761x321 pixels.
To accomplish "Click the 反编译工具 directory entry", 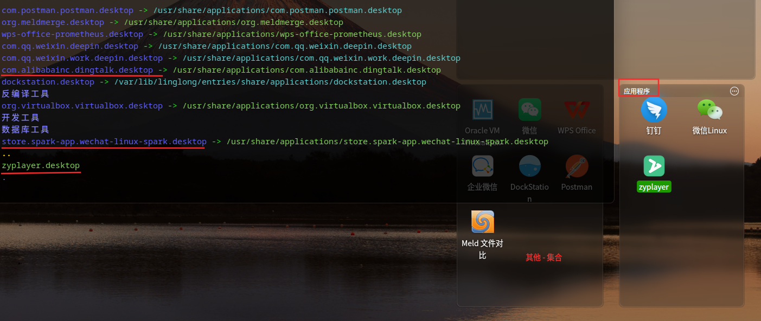I will (25, 94).
